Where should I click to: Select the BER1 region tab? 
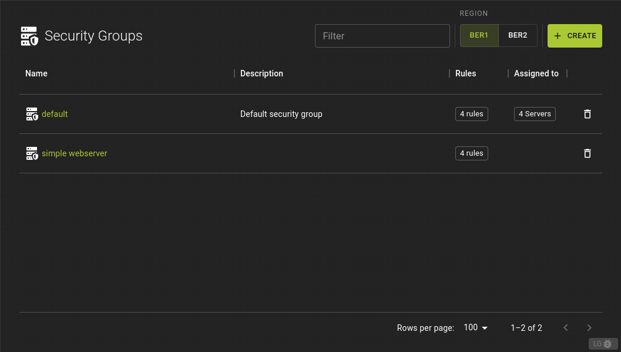coord(479,35)
